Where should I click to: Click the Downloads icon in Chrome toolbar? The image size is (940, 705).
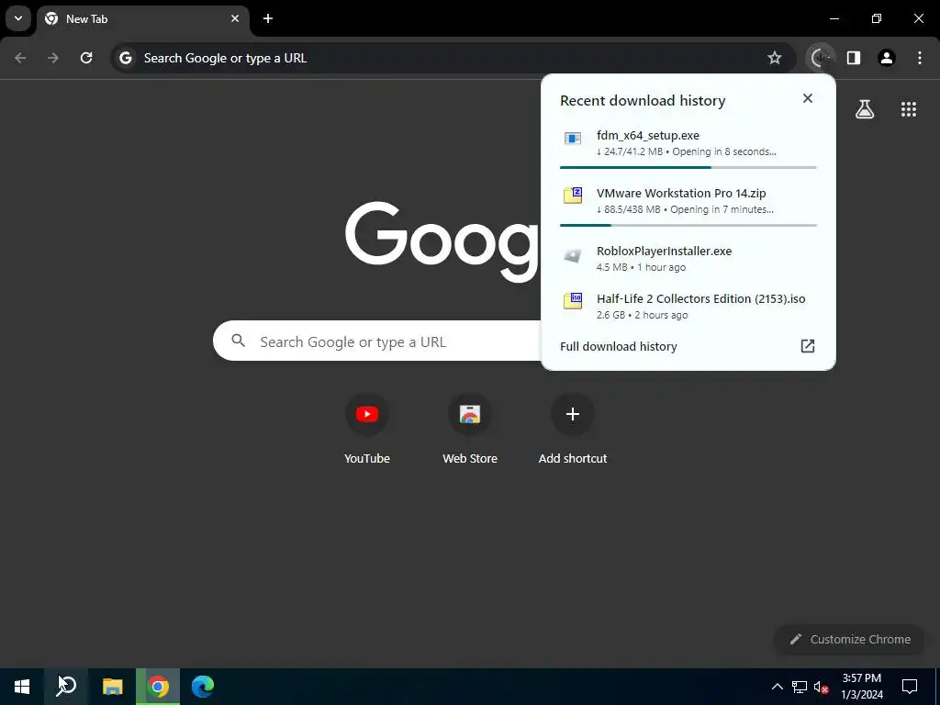820,58
